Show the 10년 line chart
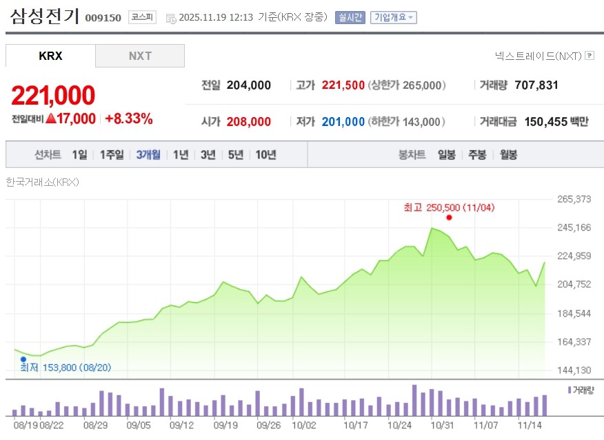 coord(265,155)
